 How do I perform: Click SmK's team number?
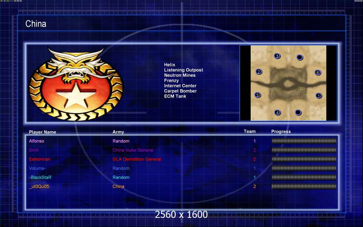click(254, 150)
